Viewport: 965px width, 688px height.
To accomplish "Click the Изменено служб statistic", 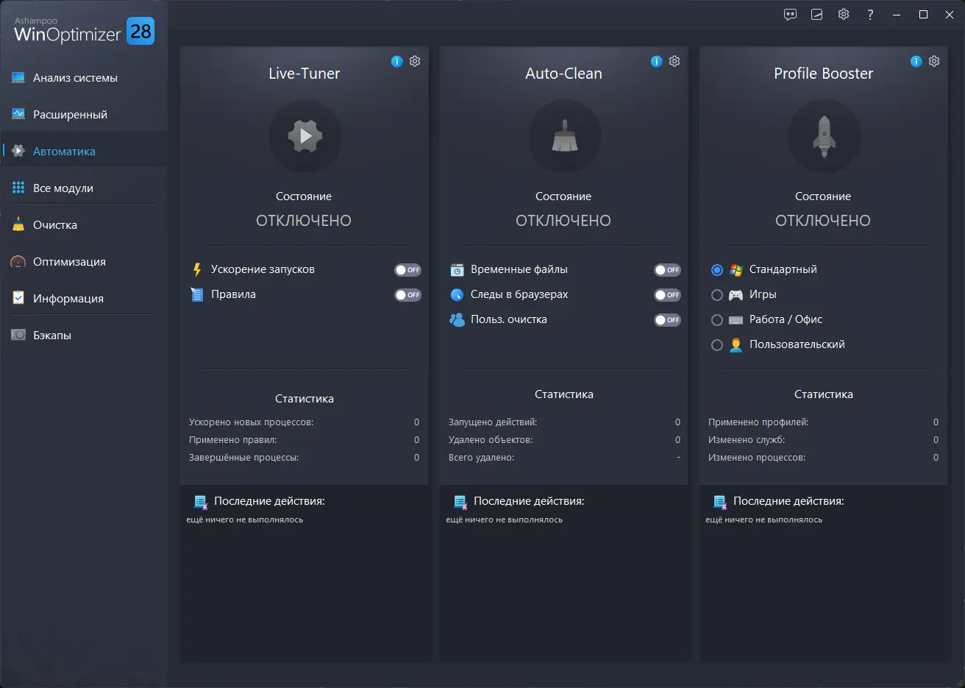I will [x=824, y=440].
